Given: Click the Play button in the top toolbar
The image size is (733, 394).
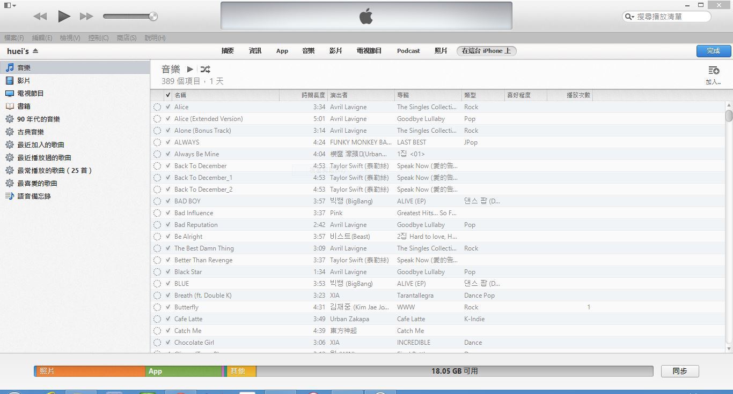Looking at the screenshot, I should [64, 16].
